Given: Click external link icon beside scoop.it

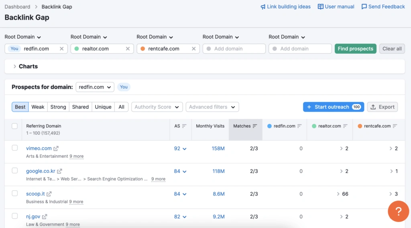Looking at the screenshot, I should pos(49,194).
